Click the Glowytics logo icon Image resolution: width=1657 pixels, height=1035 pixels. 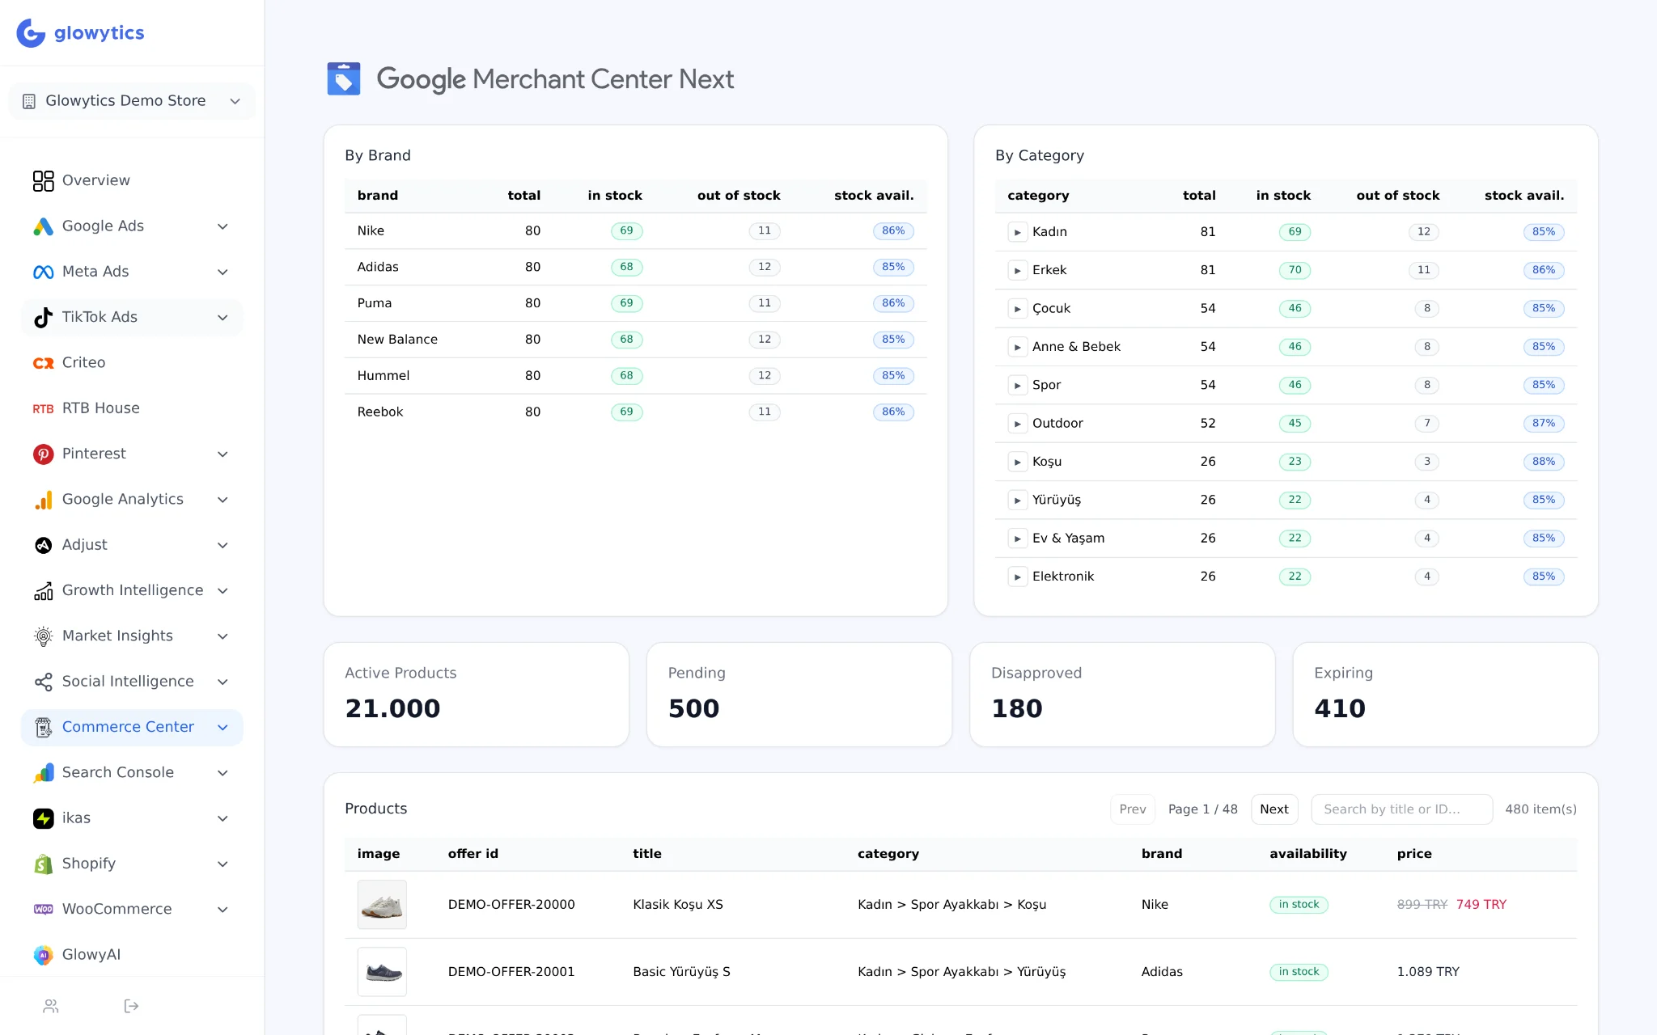(31, 33)
